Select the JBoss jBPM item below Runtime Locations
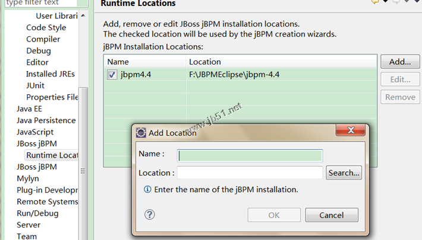The height and width of the screenshot is (240, 422). click(x=37, y=167)
